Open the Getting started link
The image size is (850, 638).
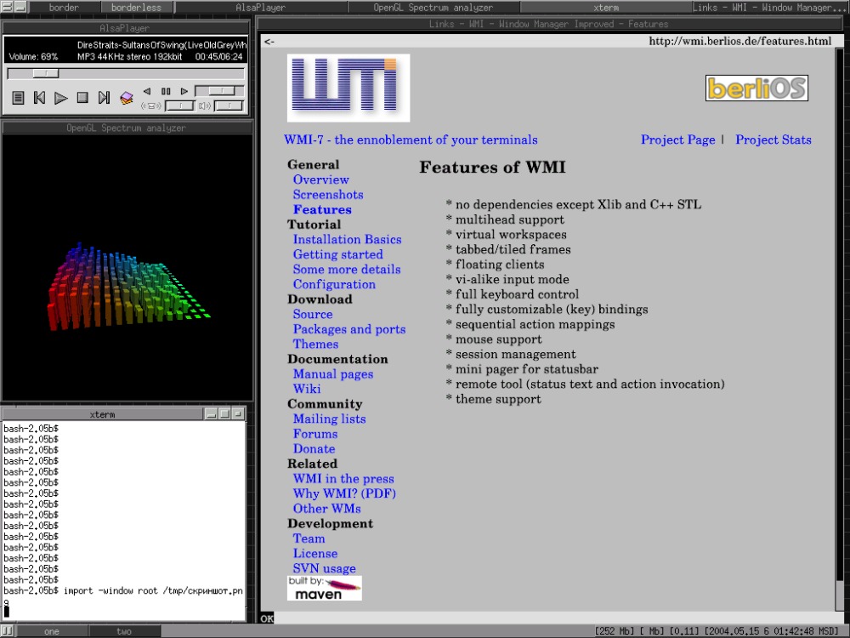337,254
